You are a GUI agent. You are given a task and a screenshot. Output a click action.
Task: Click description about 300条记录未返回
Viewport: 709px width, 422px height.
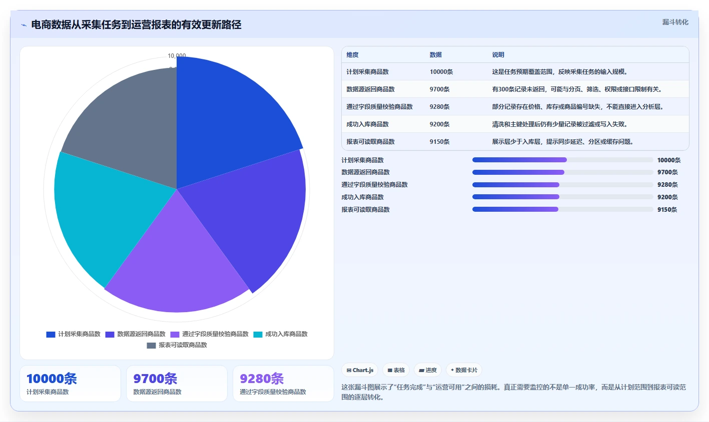[578, 89]
